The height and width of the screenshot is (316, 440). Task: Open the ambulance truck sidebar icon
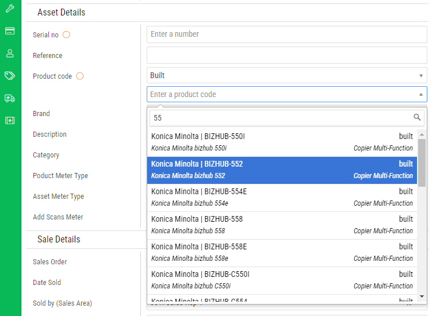click(x=10, y=98)
